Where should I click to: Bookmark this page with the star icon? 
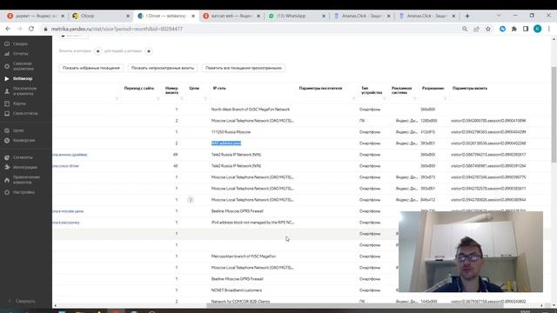coord(488,29)
